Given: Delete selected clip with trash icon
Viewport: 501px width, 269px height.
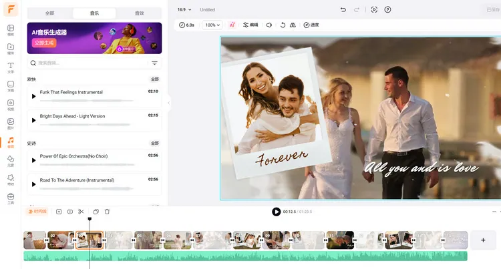Looking at the screenshot, I should [x=107, y=212].
